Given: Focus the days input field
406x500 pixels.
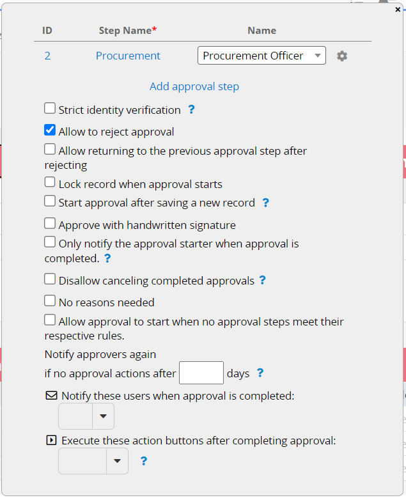Looking at the screenshot, I should point(201,373).
